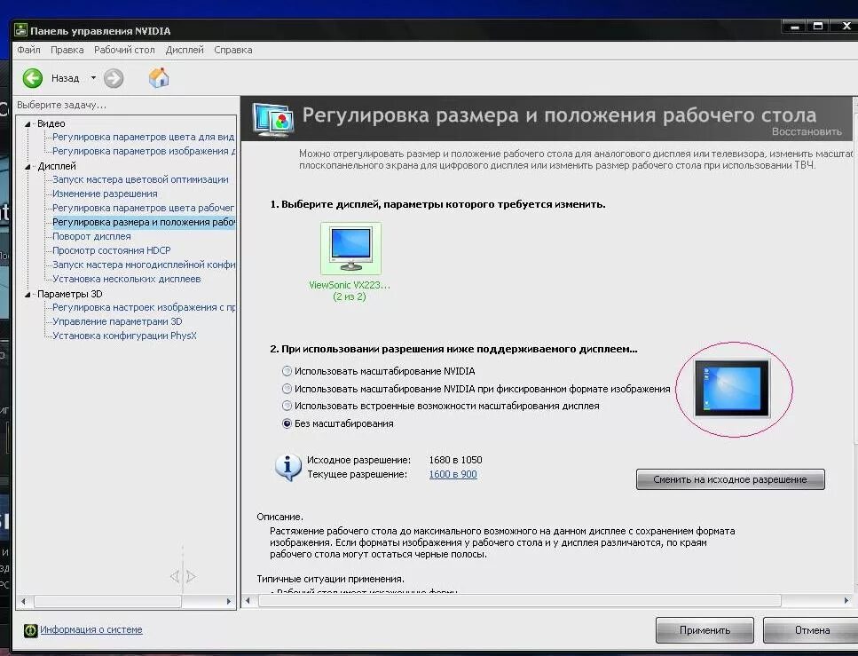Viewport: 858px width, 656px height.
Task: Click the Применить button
Action: pyautogui.click(x=705, y=630)
